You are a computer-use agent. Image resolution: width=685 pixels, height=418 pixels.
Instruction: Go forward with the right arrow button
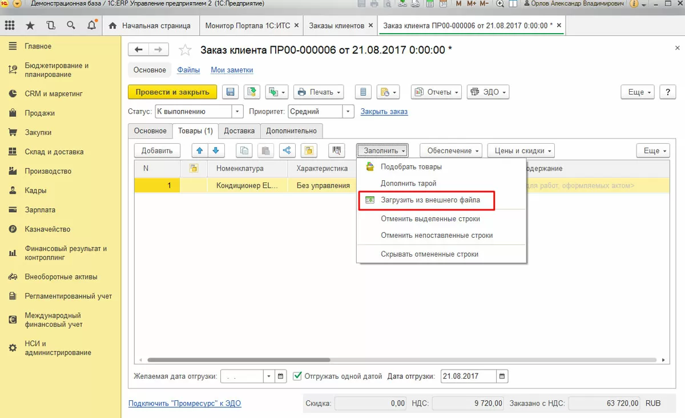[x=159, y=50]
